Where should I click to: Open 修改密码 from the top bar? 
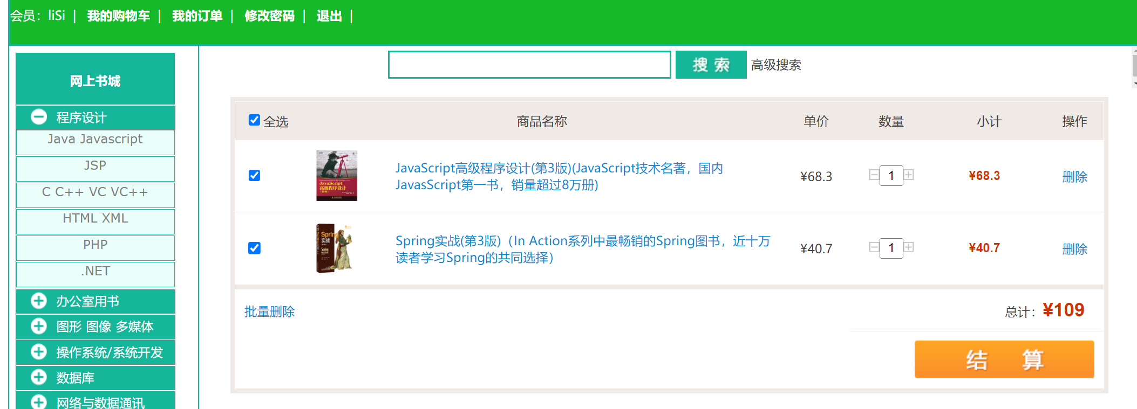(269, 16)
